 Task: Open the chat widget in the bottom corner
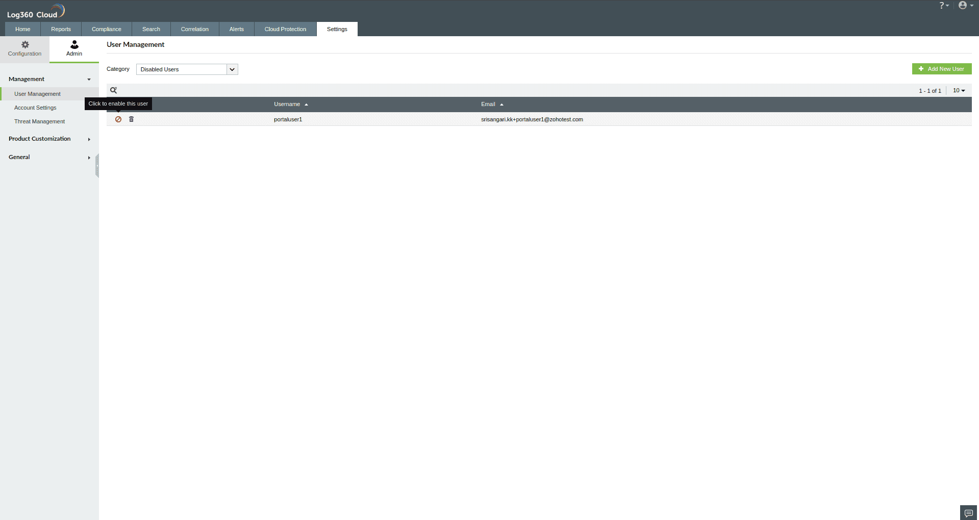pyautogui.click(x=967, y=512)
